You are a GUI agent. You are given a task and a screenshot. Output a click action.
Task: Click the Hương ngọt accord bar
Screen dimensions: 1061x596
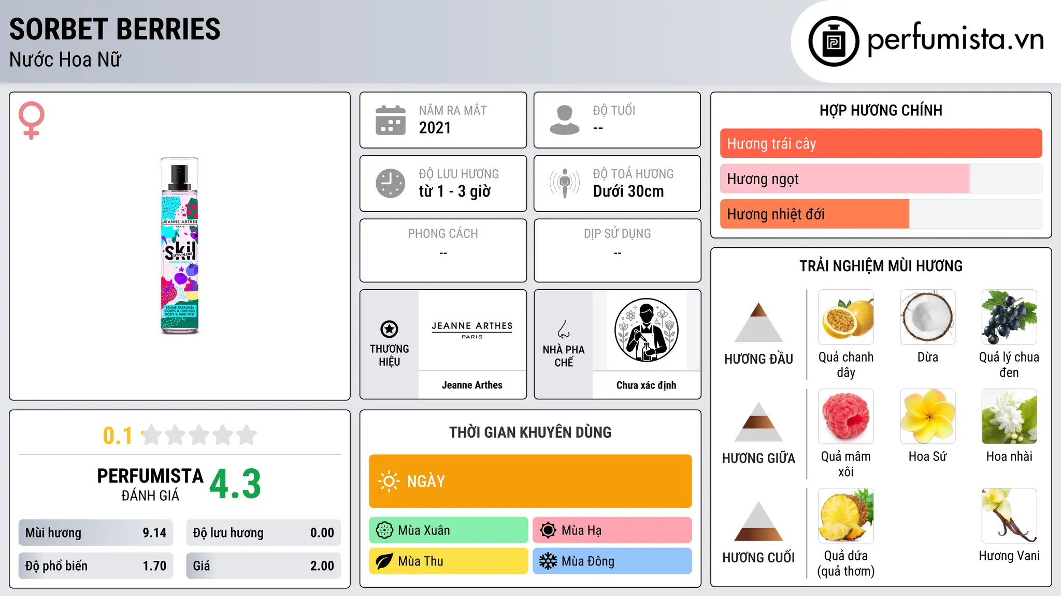coord(881,178)
